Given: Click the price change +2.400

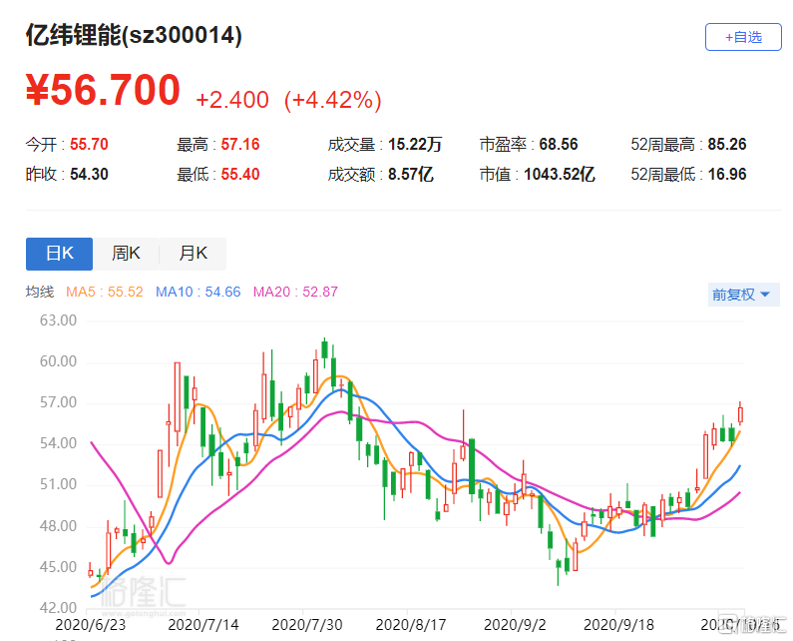Looking at the screenshot, I should 232,100.
